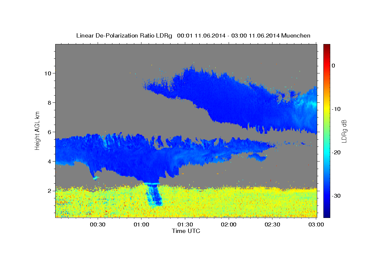The width and height of the screenshot is (392, 261).
Task: Click the height axis label '8'
Action: [x=49, y=103]
